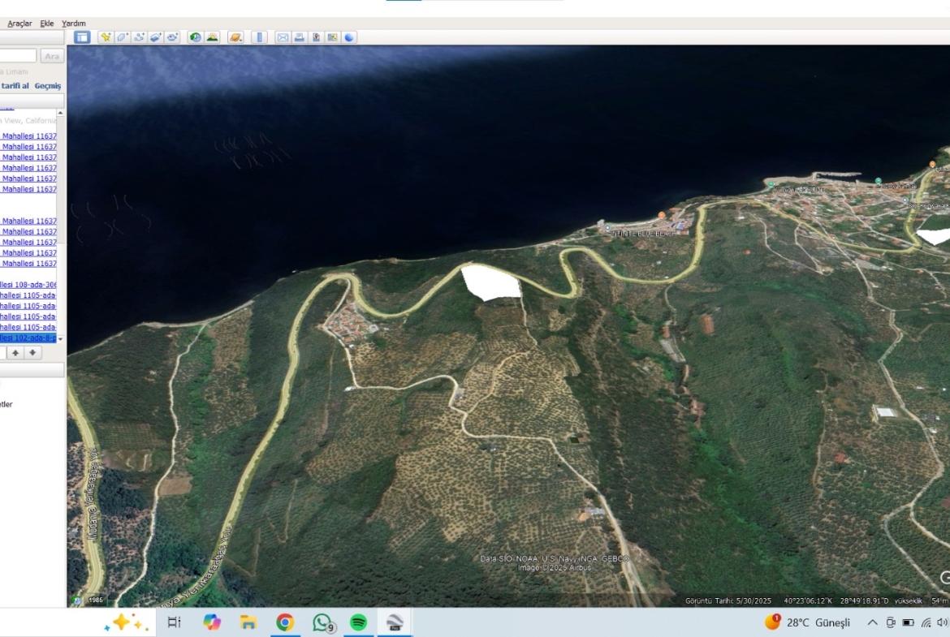Toggle the sidebar panel visibility
The width and height of the screenshot is (950, 637).
(x=82, y=37)
